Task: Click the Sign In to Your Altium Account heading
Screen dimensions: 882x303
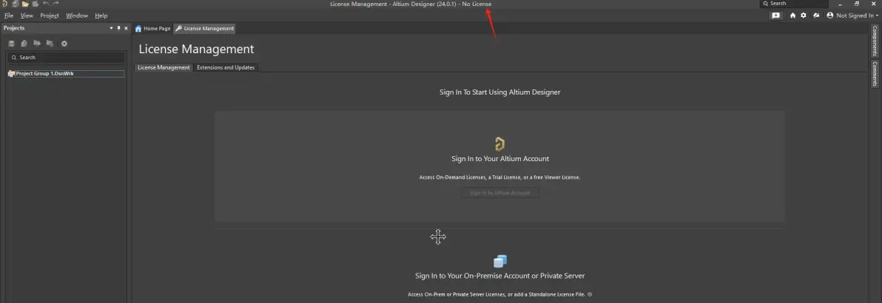Action: point(500,159)
